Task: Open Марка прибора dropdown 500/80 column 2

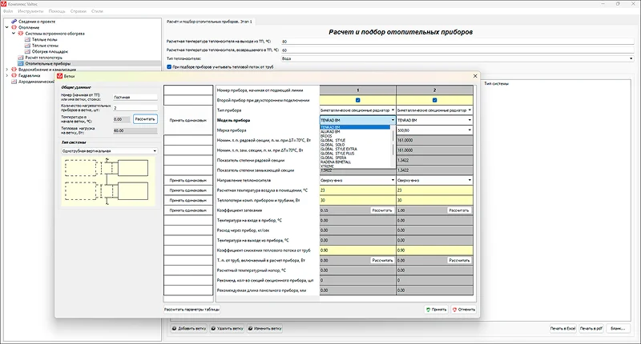Action: tap(434, 130)
